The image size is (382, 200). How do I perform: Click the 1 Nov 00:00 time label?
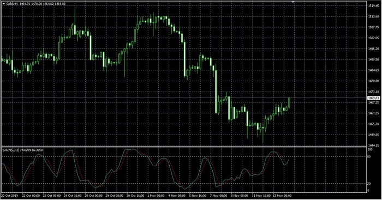point(156,196)
